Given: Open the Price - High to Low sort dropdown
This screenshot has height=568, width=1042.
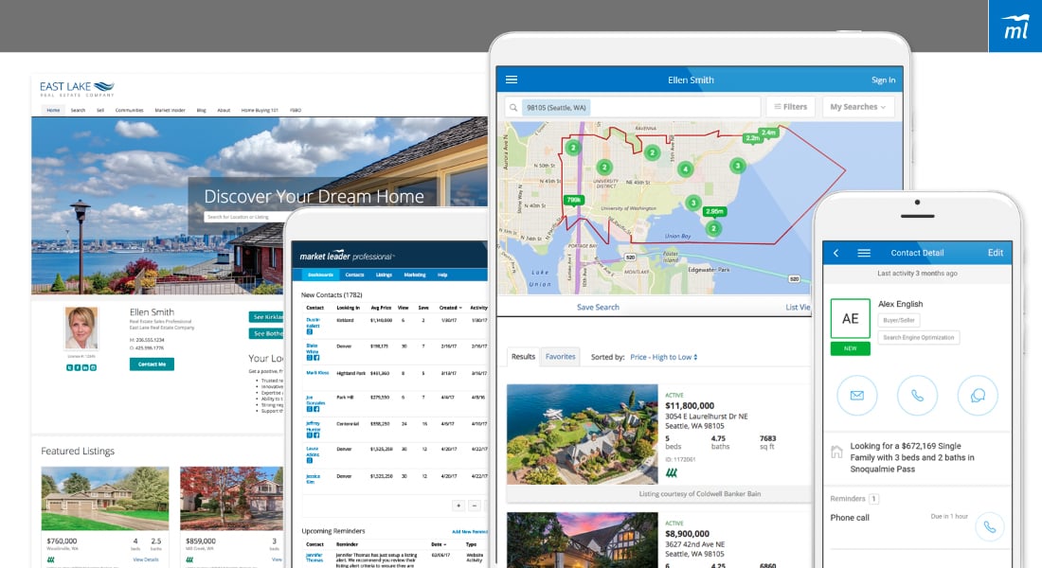Looking at the screenshot, I should [664, 358].
